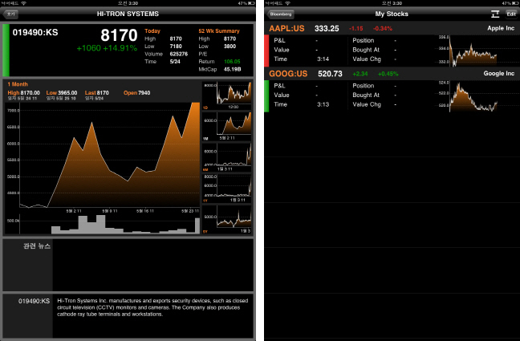Open the GOOG:US stock row

coord(392,90)
